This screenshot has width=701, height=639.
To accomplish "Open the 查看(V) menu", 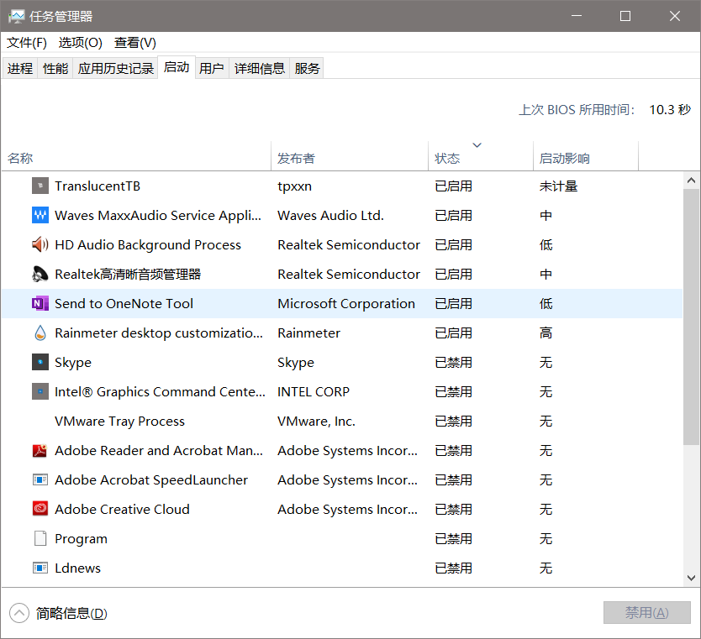I will click(135, 43).
